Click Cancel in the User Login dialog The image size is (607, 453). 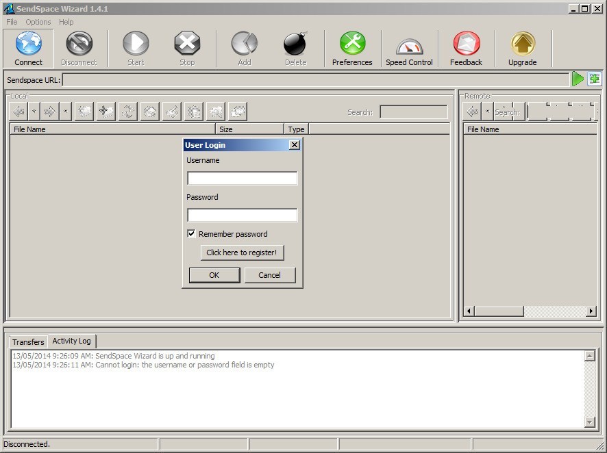coord(269,275)
